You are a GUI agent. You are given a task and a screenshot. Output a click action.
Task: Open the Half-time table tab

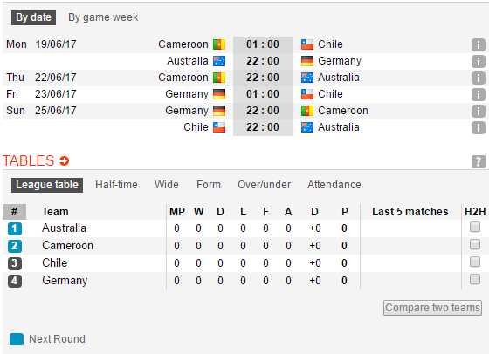pos(116,185)
